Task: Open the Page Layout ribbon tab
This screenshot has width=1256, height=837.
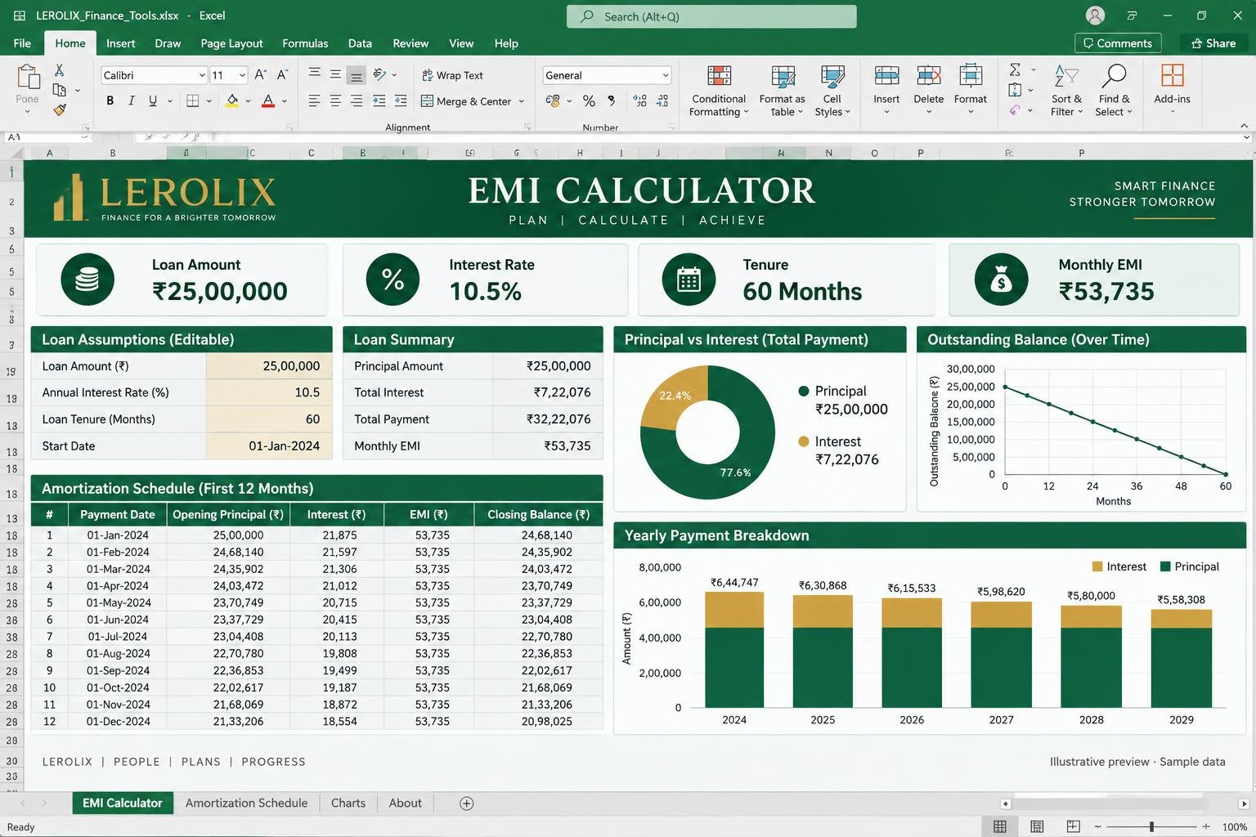Action: point(231,43)
